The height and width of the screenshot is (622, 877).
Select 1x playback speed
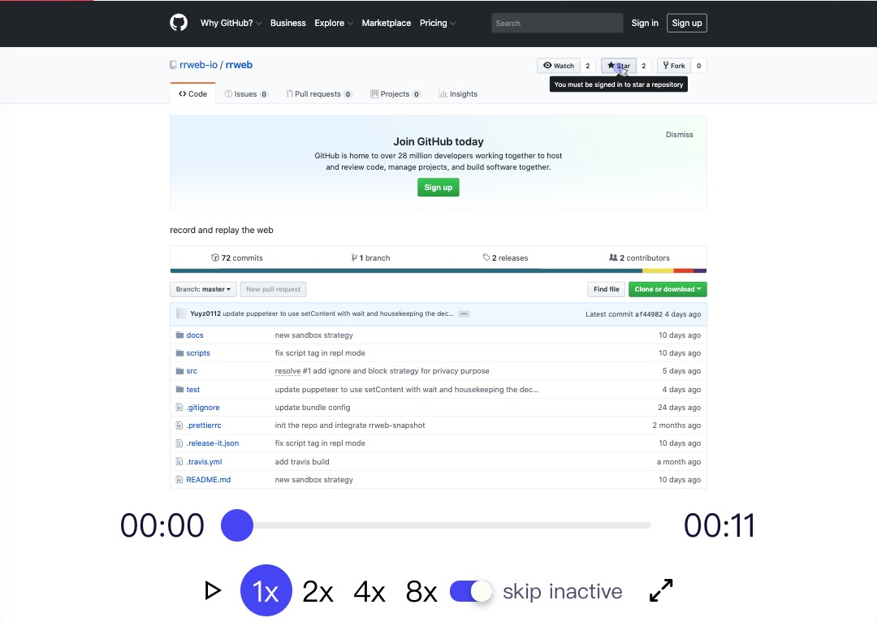266,590
